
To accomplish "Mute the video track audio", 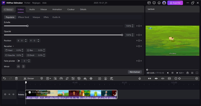I will 13,94.
